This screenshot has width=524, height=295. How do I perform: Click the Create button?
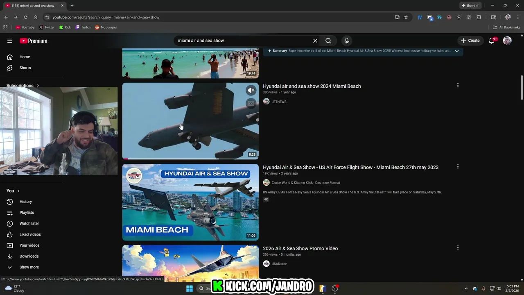pos(470,41)
